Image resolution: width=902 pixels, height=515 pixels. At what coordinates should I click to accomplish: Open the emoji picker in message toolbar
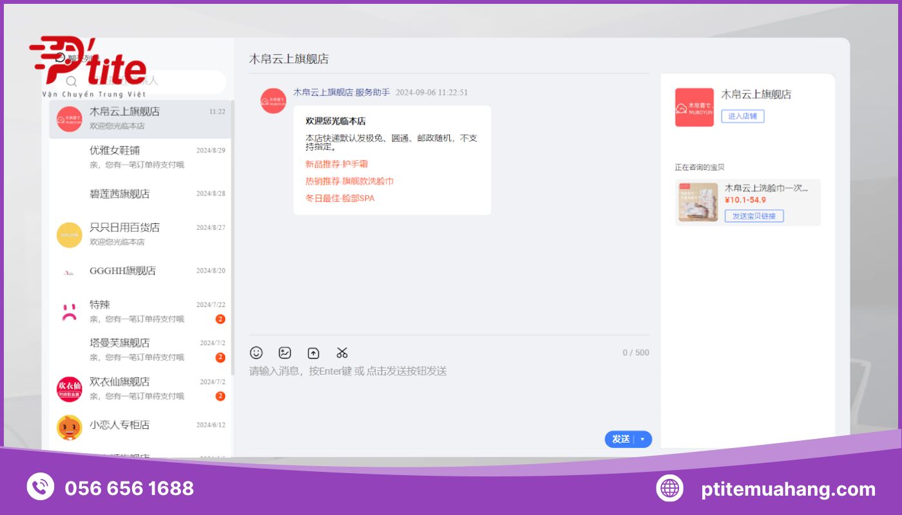pyautogui.click(x=256, y=353)
